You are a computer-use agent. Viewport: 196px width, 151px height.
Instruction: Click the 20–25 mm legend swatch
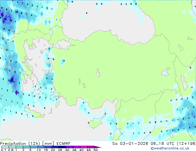tap(55, 147)
